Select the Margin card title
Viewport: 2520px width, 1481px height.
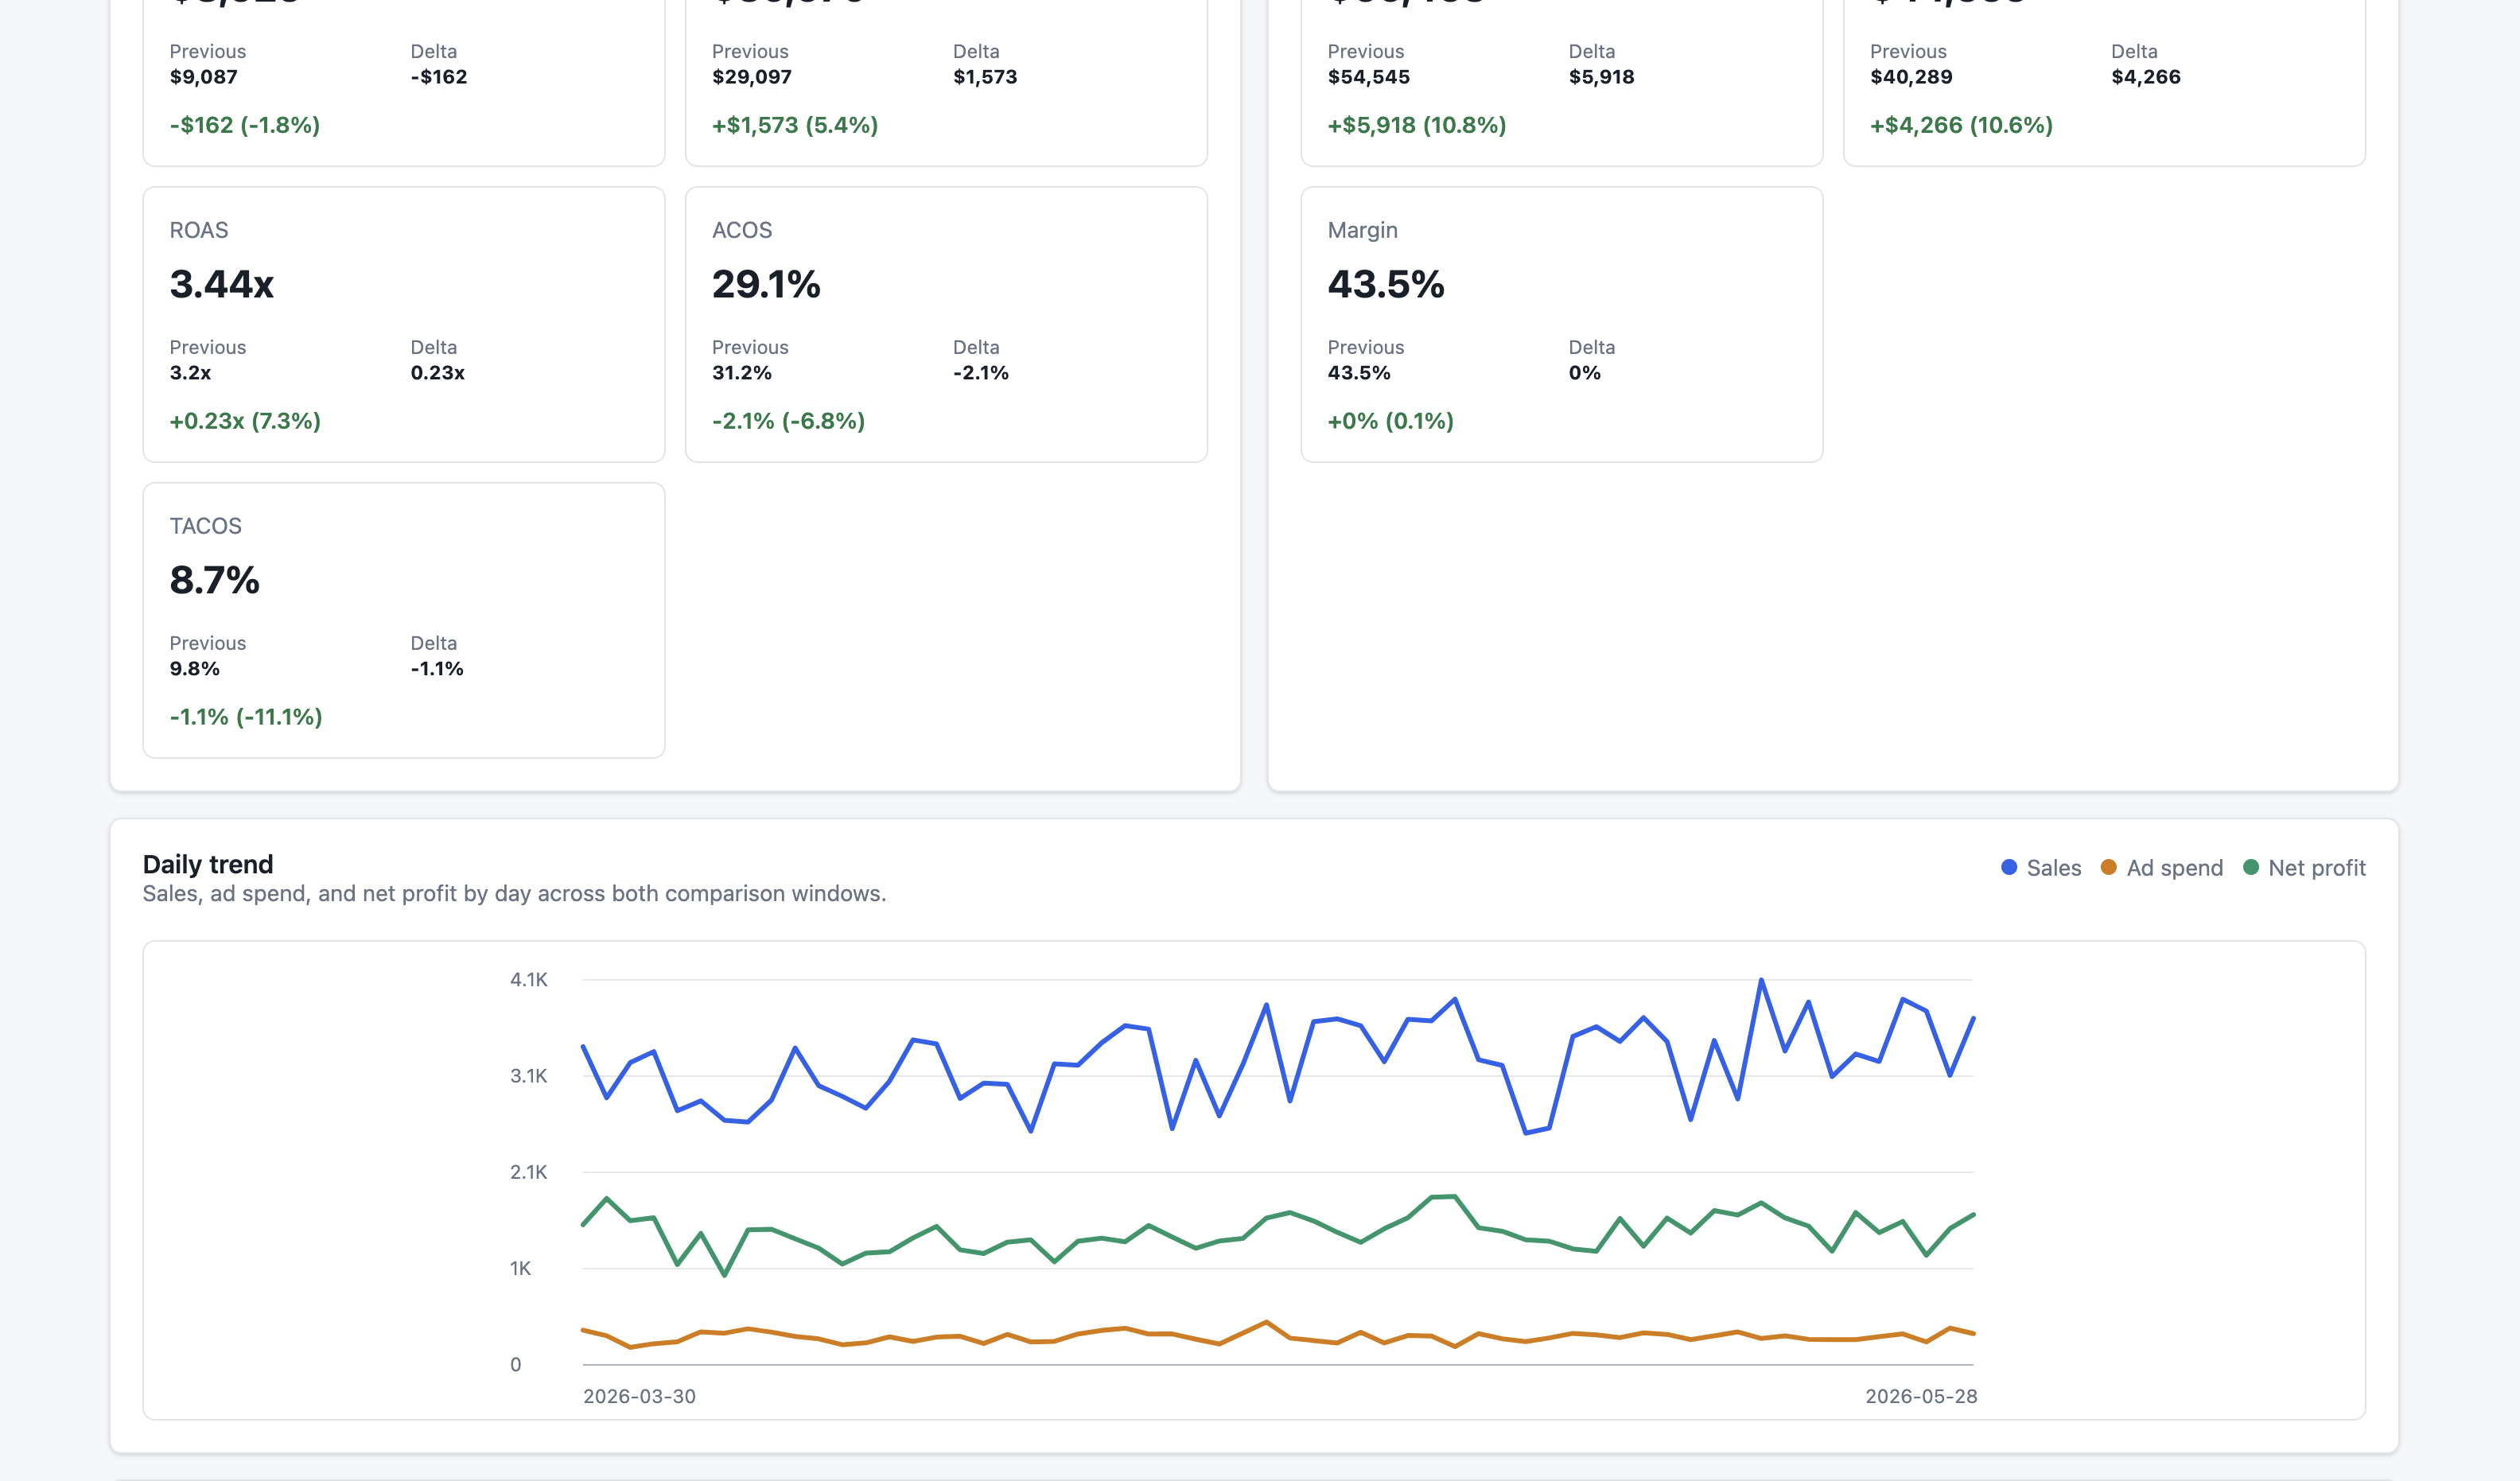pyautogui.click(x=1362, y=230)
